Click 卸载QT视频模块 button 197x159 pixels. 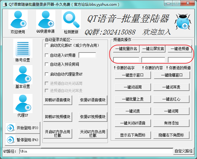(58, 117)
